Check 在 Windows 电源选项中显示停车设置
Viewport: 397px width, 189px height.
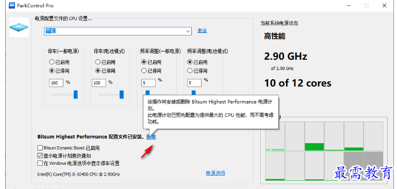40,163
